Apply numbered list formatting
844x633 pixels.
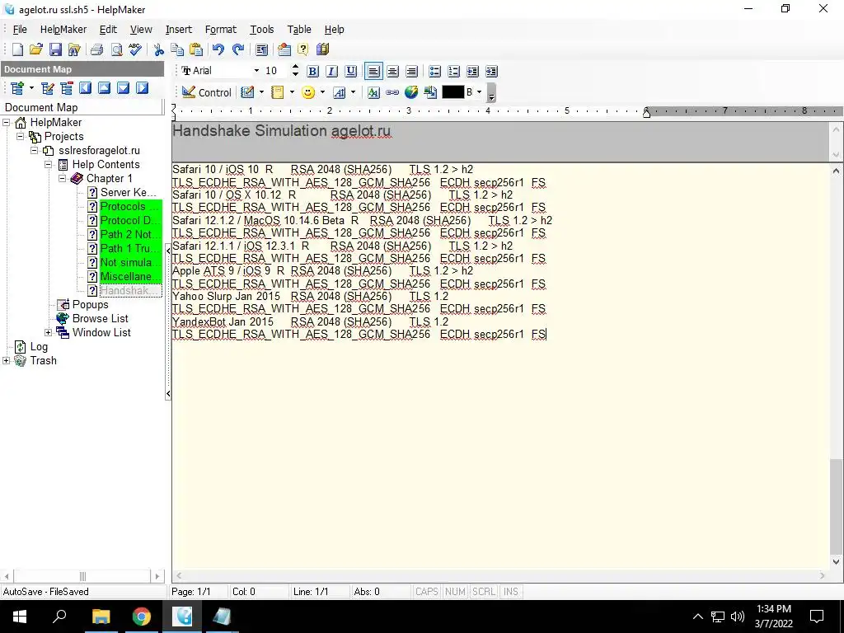tap(454, 71)
